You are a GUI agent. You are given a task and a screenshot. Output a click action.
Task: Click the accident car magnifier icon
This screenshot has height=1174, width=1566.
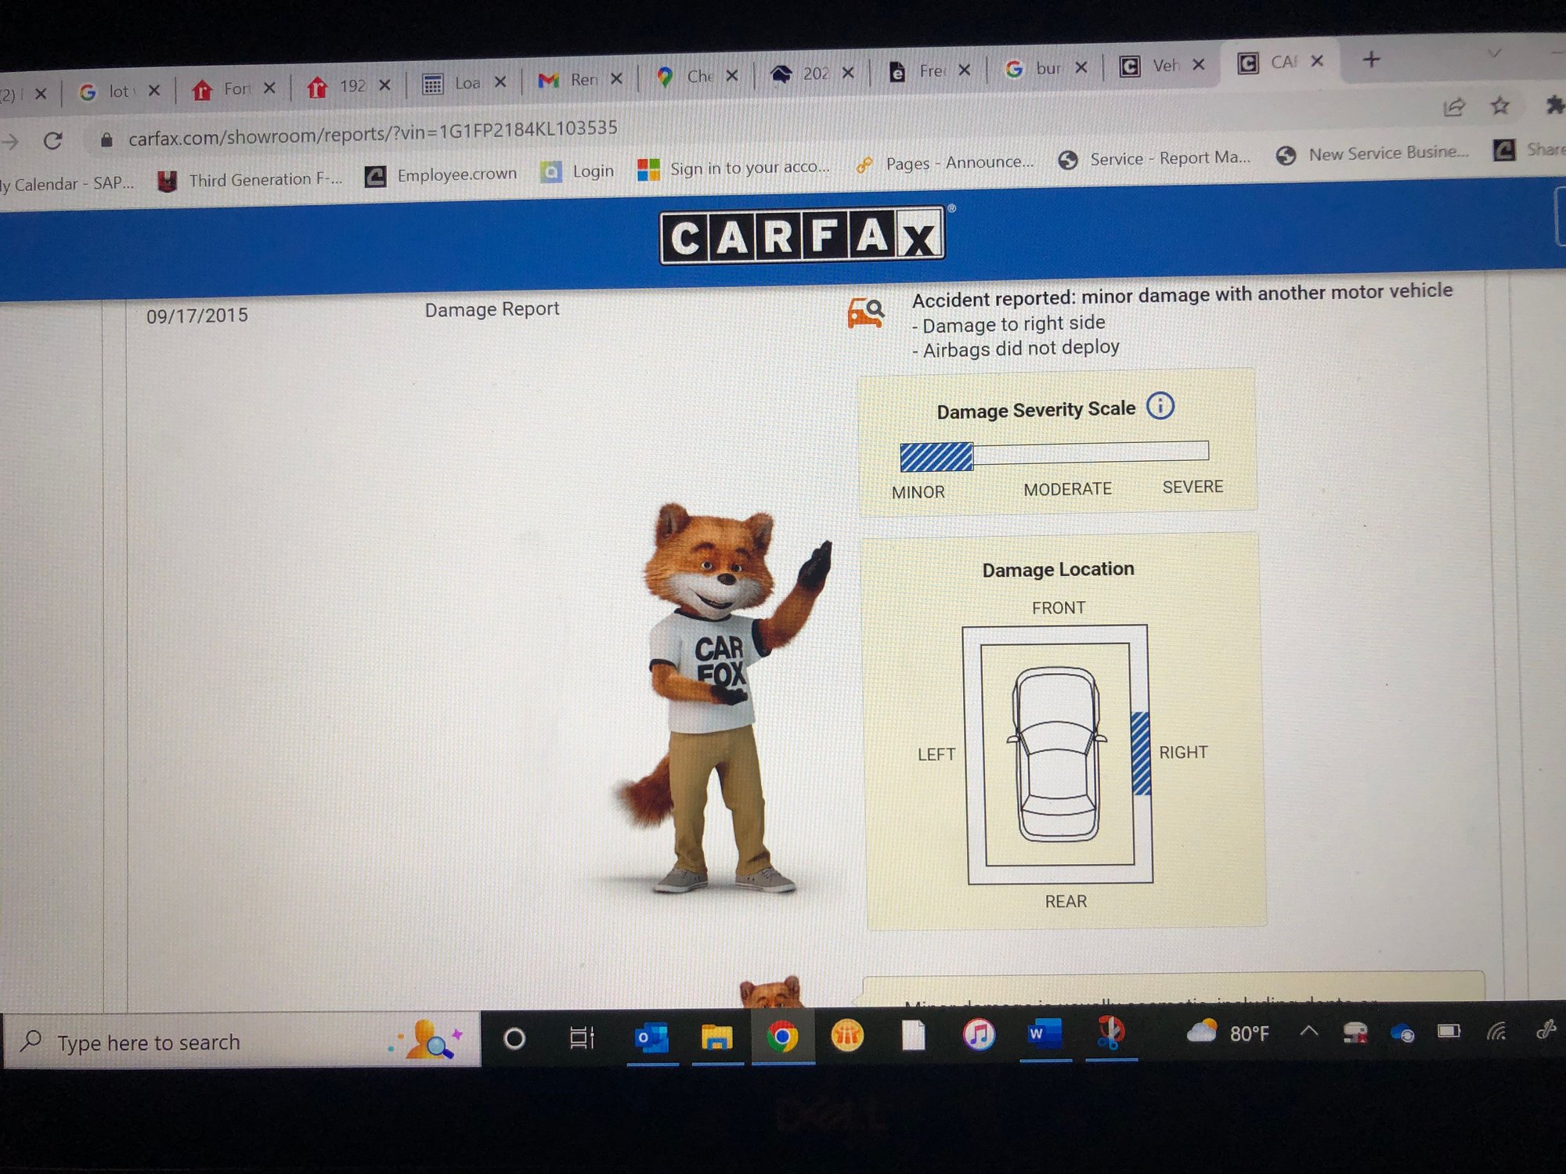(x=866, y=312)
